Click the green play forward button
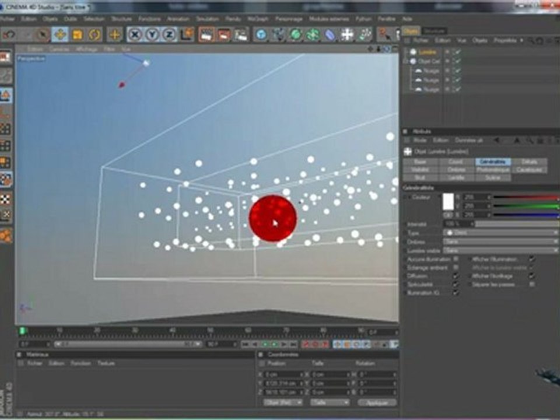 (x=274, y=344)
